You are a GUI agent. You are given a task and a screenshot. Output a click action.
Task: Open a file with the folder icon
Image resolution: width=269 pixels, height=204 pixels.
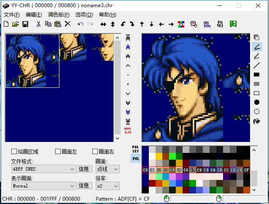click(x=16, y=24)
